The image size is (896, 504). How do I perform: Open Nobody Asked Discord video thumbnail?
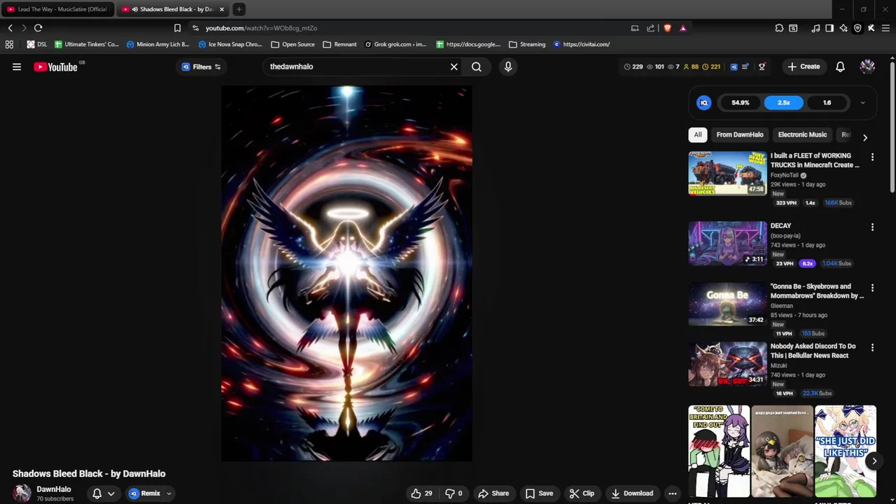[727, 364]
